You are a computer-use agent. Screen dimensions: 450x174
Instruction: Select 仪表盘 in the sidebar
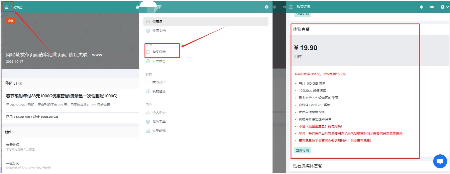157,22
